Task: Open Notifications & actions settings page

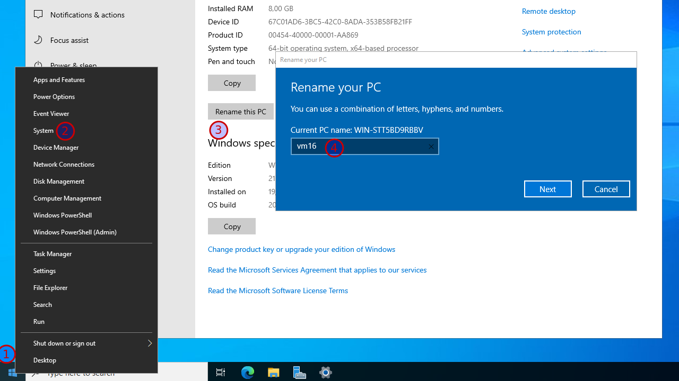Action: click(x=88, y=15)
